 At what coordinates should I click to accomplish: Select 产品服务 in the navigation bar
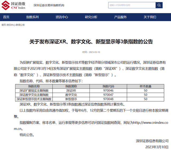coord(121,17)
